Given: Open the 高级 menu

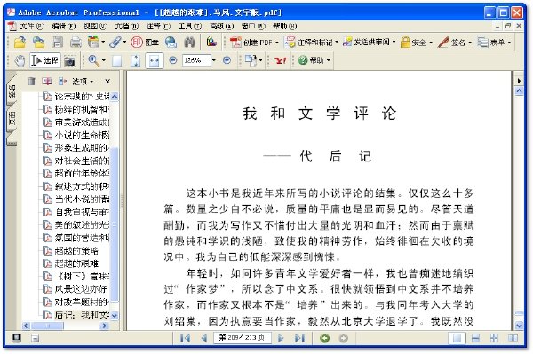Looking at the screenshot, I should point(221,26).
